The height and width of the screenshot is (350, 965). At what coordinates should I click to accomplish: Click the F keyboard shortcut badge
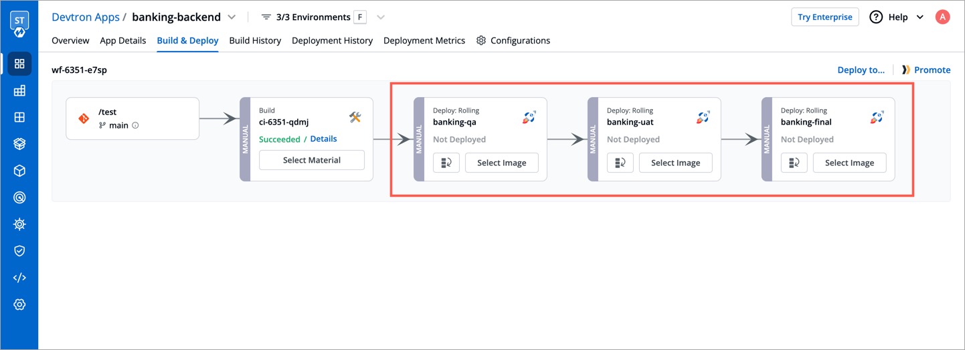(361, 17)
